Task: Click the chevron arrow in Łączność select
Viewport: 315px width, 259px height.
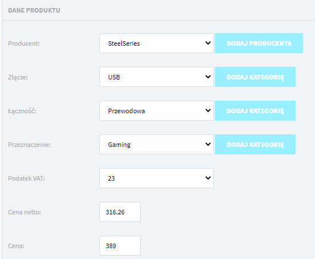Action: [x=208, y=110]
